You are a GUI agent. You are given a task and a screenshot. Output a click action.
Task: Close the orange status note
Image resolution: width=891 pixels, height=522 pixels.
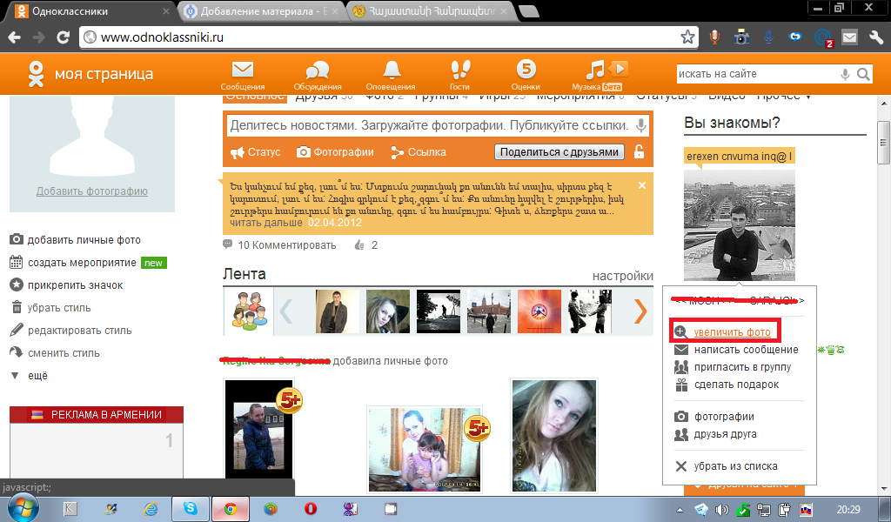coord(641,185)
